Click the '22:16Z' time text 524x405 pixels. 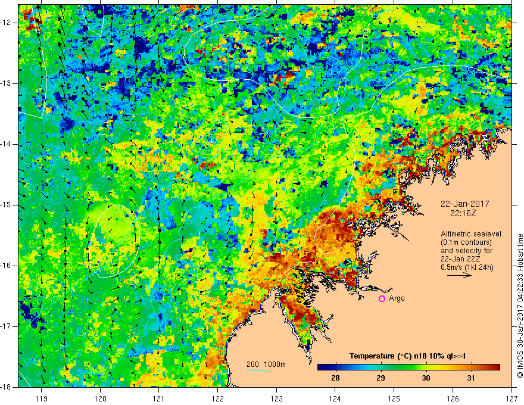(463, 213)
